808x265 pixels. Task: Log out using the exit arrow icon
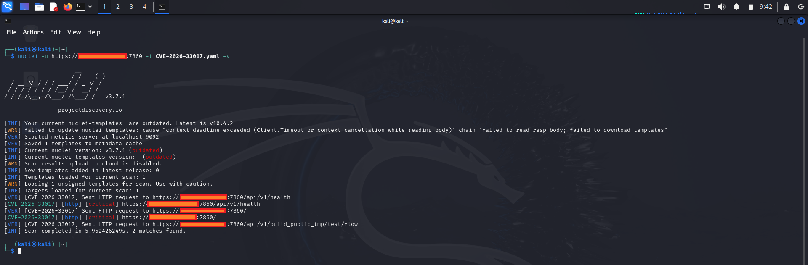(801, 6)
